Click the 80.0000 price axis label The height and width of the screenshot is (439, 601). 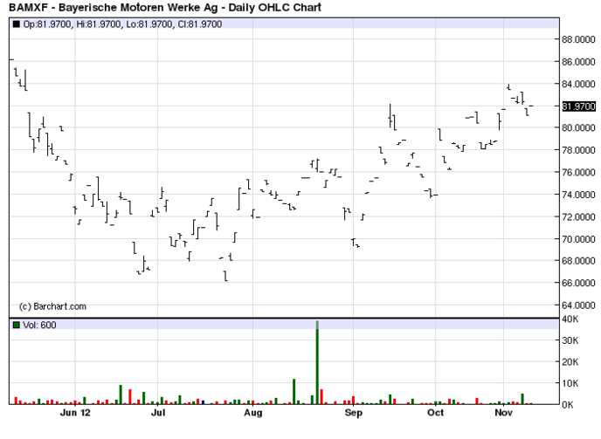coord(578,128)
